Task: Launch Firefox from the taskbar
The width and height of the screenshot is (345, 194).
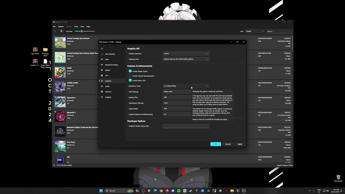Action: point(167,191)
